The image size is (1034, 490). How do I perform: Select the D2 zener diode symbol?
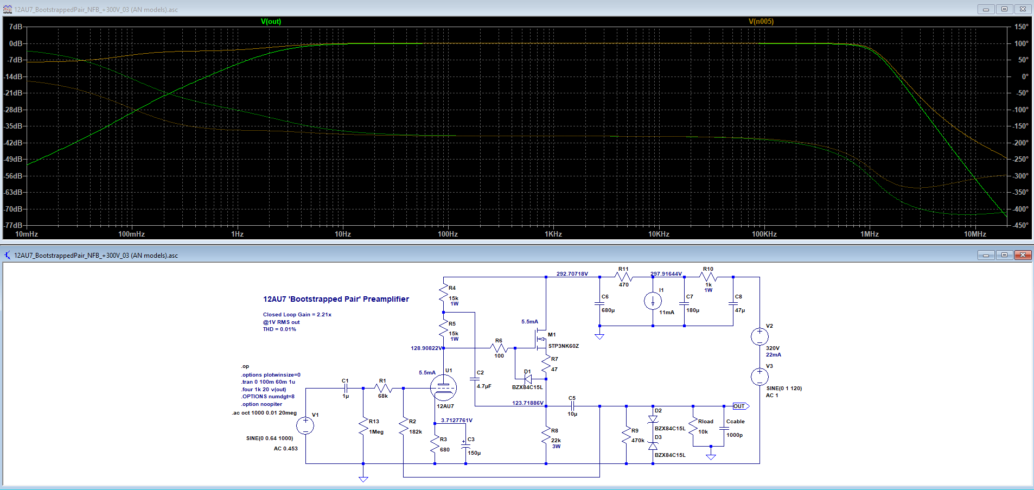(653, 419)
